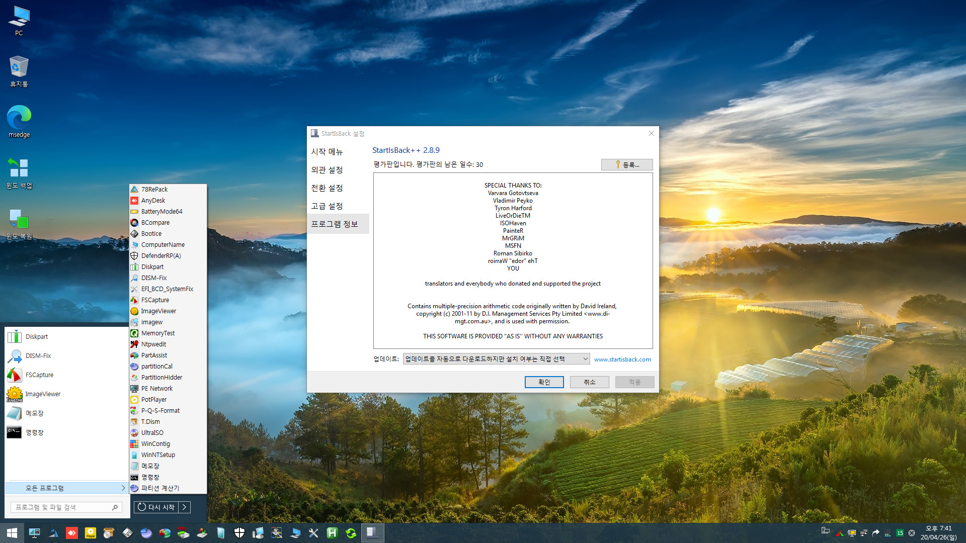This screenshot has height=543, width=966.
Task: Launch UltraISO from programs list
Action: [168, 433]
